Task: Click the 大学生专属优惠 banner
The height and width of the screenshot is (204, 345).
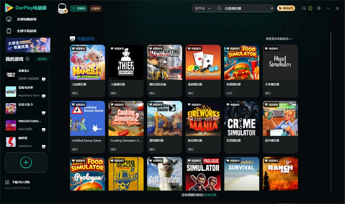Action: click(x=28, y=45)
